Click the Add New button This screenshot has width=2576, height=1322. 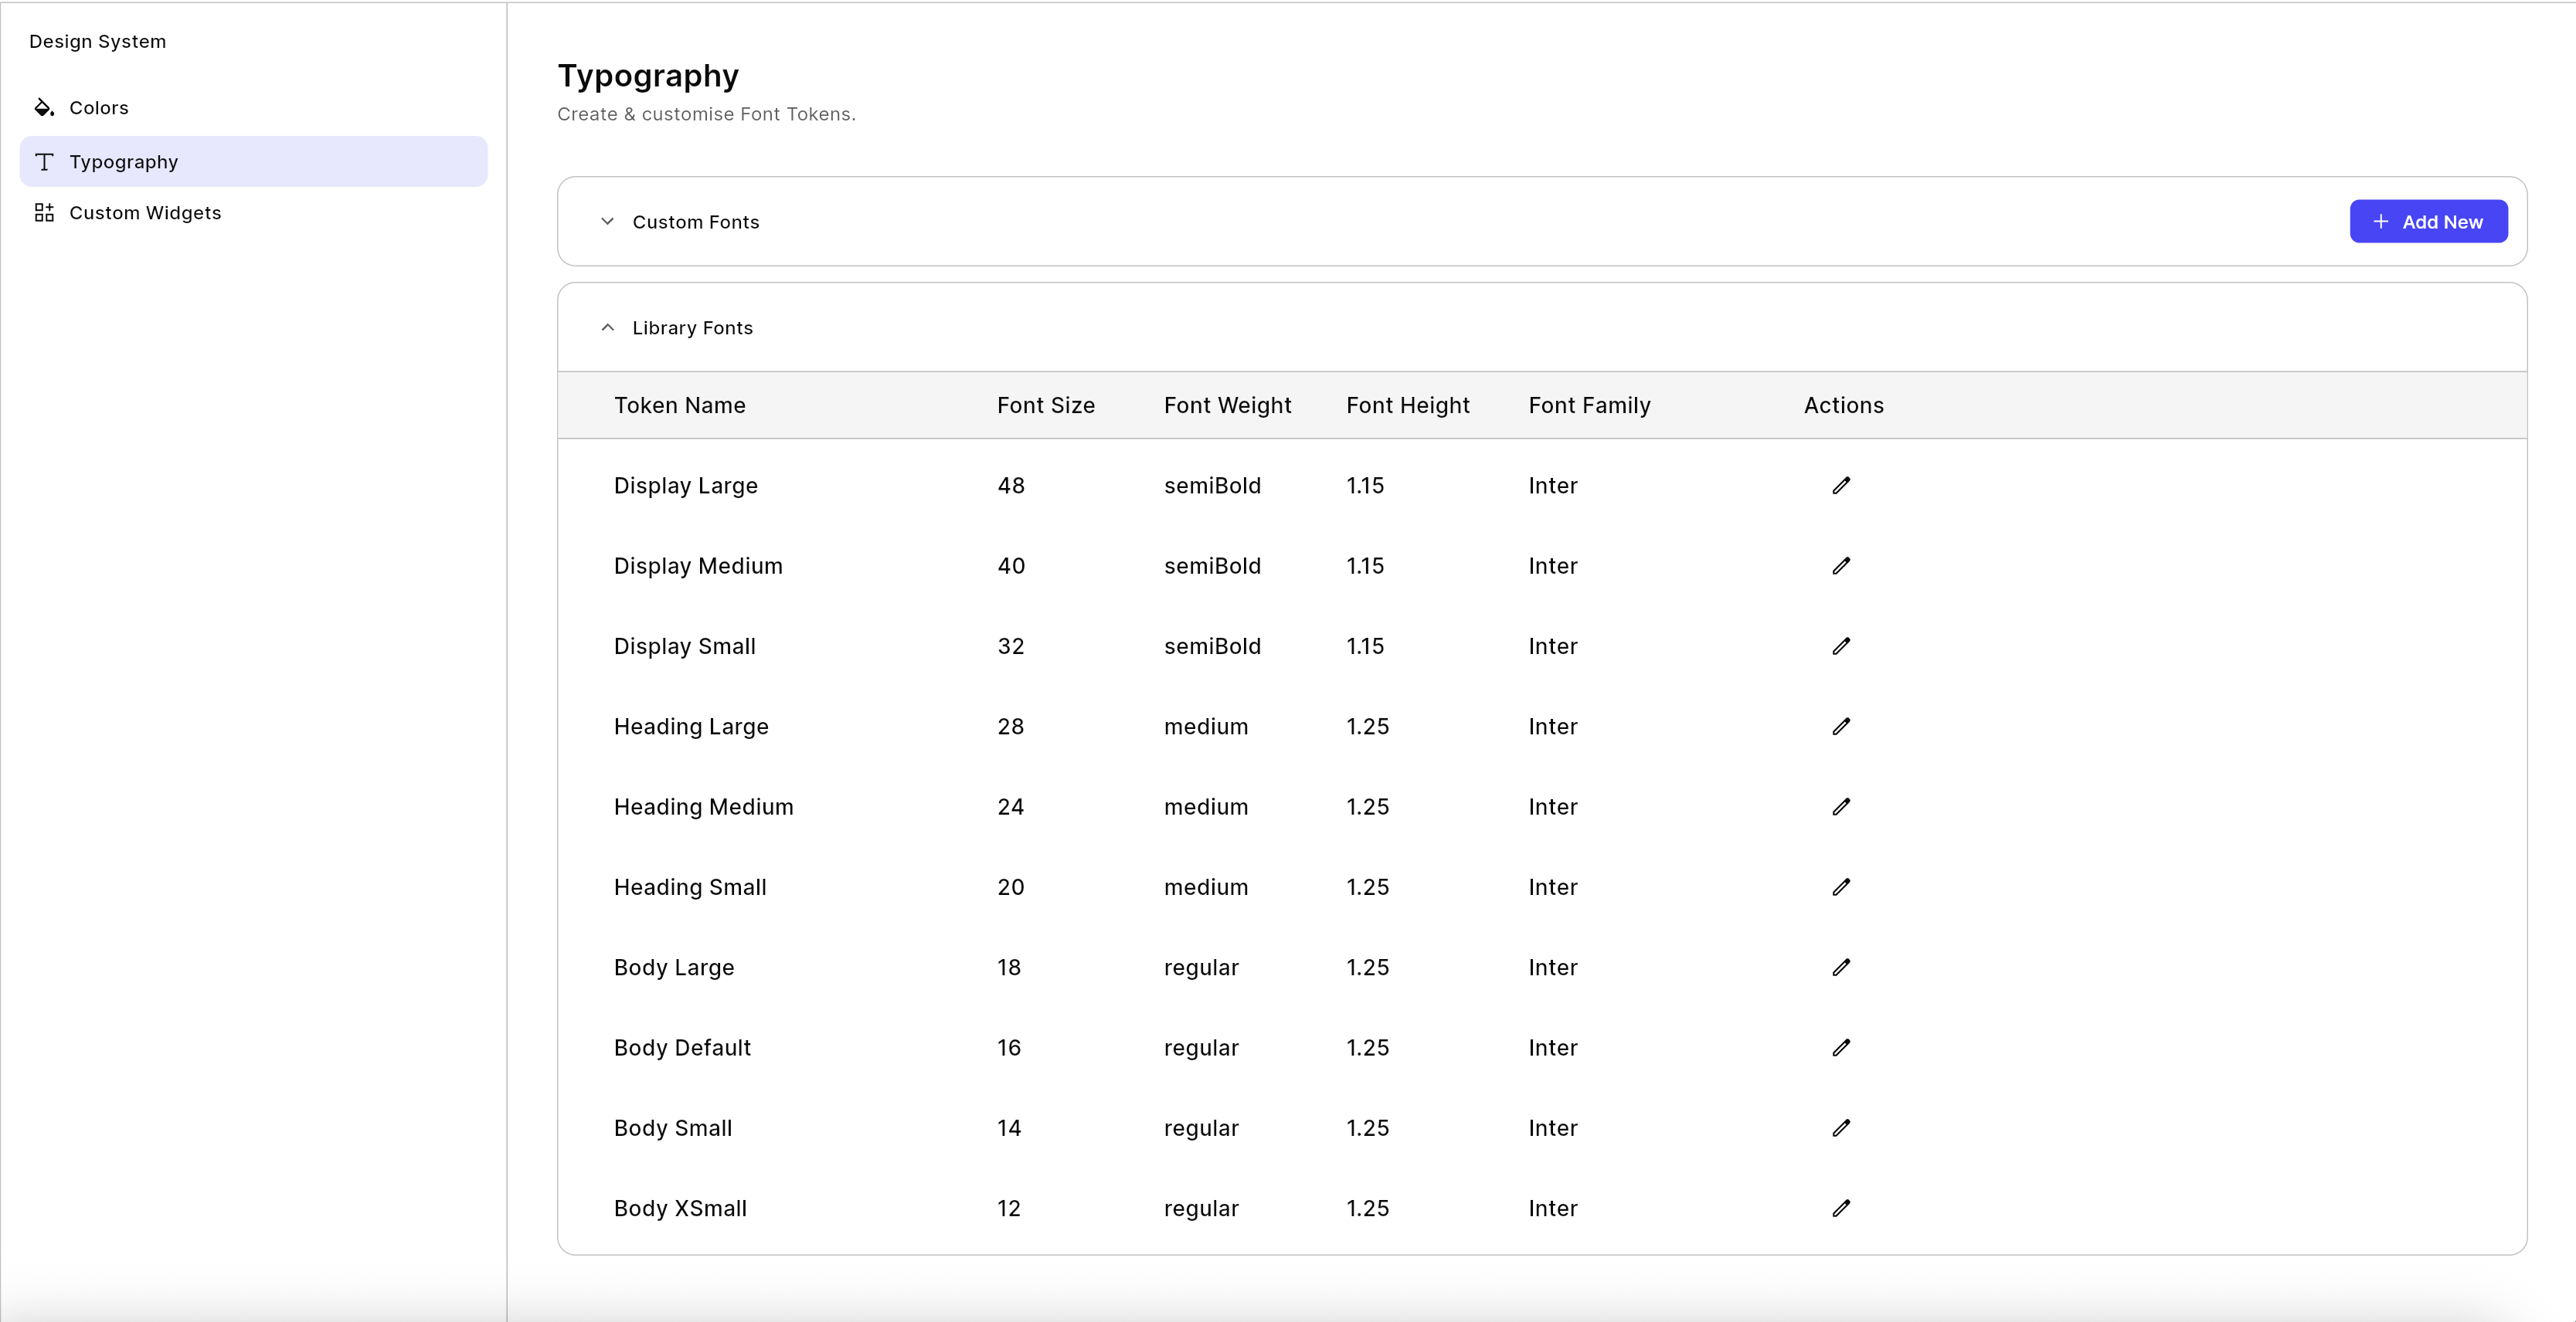point(2427,222)
